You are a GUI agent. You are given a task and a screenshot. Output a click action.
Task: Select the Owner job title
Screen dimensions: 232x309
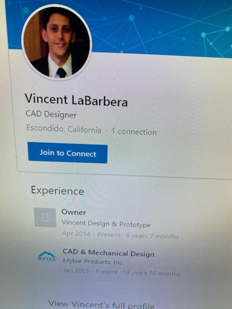coord(73,212)
